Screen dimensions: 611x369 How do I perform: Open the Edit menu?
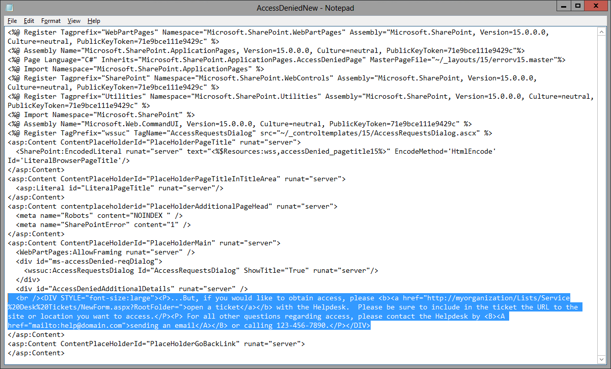[29, 21]
